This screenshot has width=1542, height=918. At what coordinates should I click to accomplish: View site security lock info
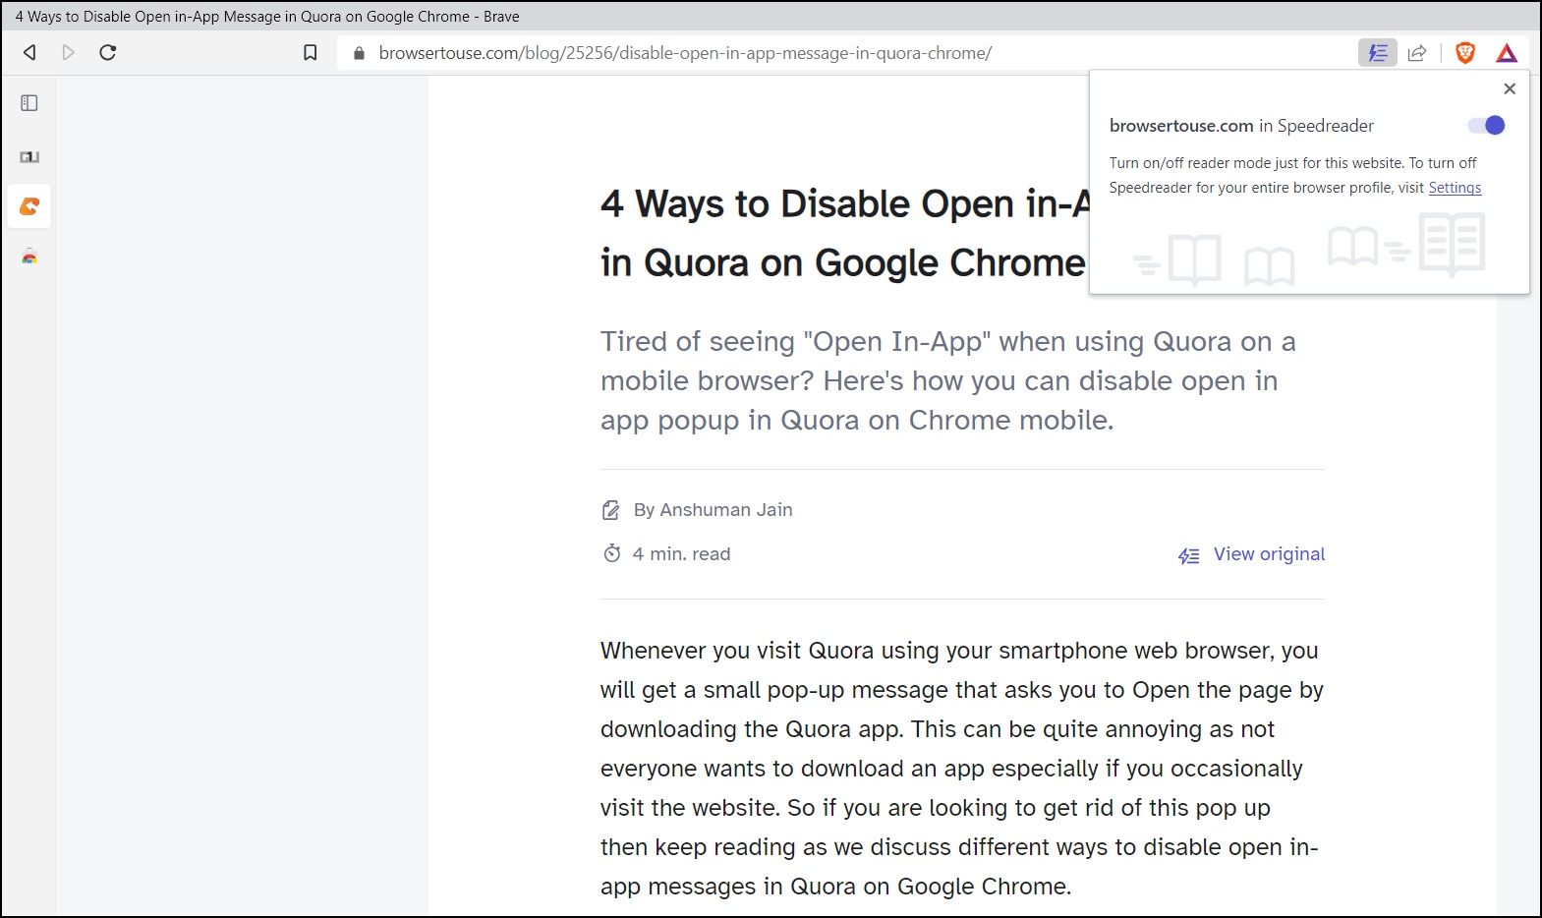tap(359, 53)
